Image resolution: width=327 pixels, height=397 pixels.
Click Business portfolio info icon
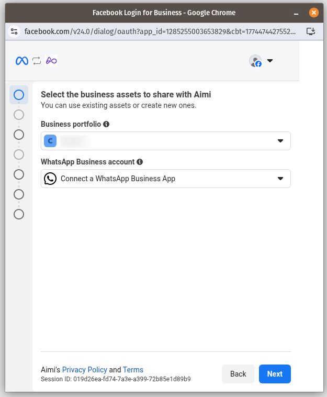[x=106, y=124]
